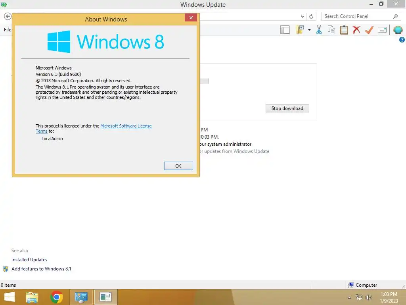
Task: Click 'Microsoft Windows' text in dialog
Action: tap(54, 68)
